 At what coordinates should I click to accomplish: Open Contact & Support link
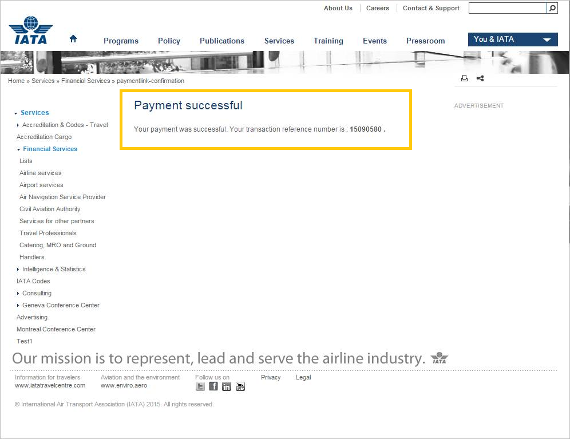click(431, 8)
